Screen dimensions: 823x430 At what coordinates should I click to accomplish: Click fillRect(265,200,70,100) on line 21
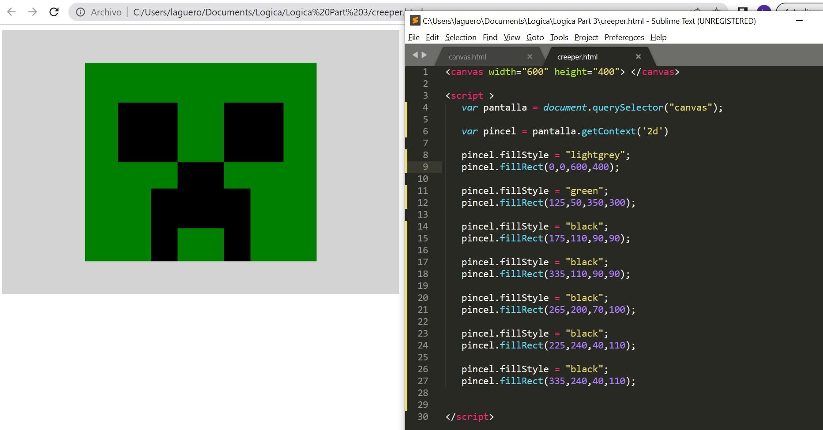pos(565,310)
